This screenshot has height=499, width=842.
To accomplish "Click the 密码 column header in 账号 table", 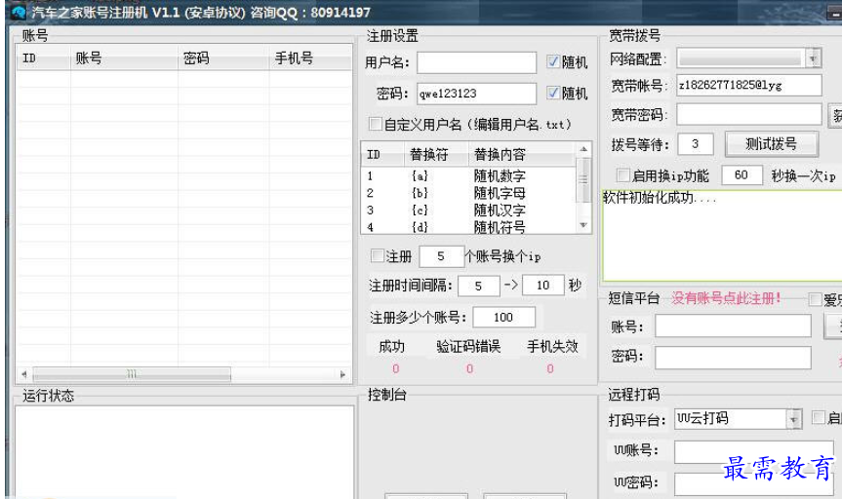I will (223, 58).
